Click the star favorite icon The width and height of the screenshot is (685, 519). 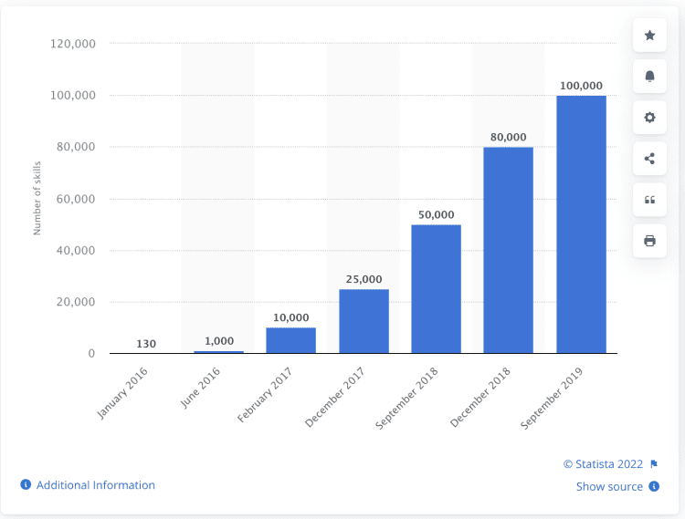coord(649,36)
